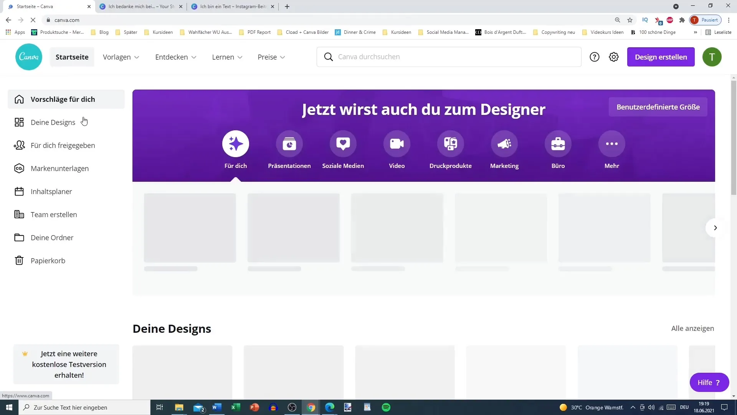Select the Büro briefcase icon
The height and width of the screenshot is (415, 737).
coord(558,144)
